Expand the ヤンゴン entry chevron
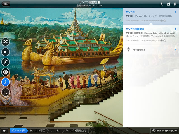This screenshot has height=134, width=179. 175,12
